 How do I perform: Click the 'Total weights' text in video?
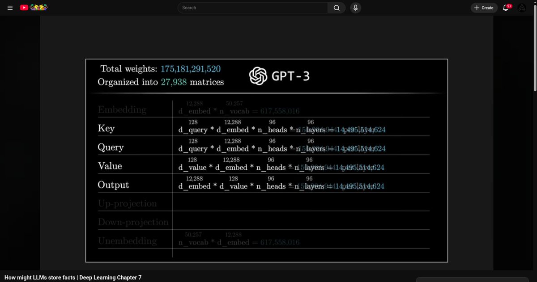point(128,69)
